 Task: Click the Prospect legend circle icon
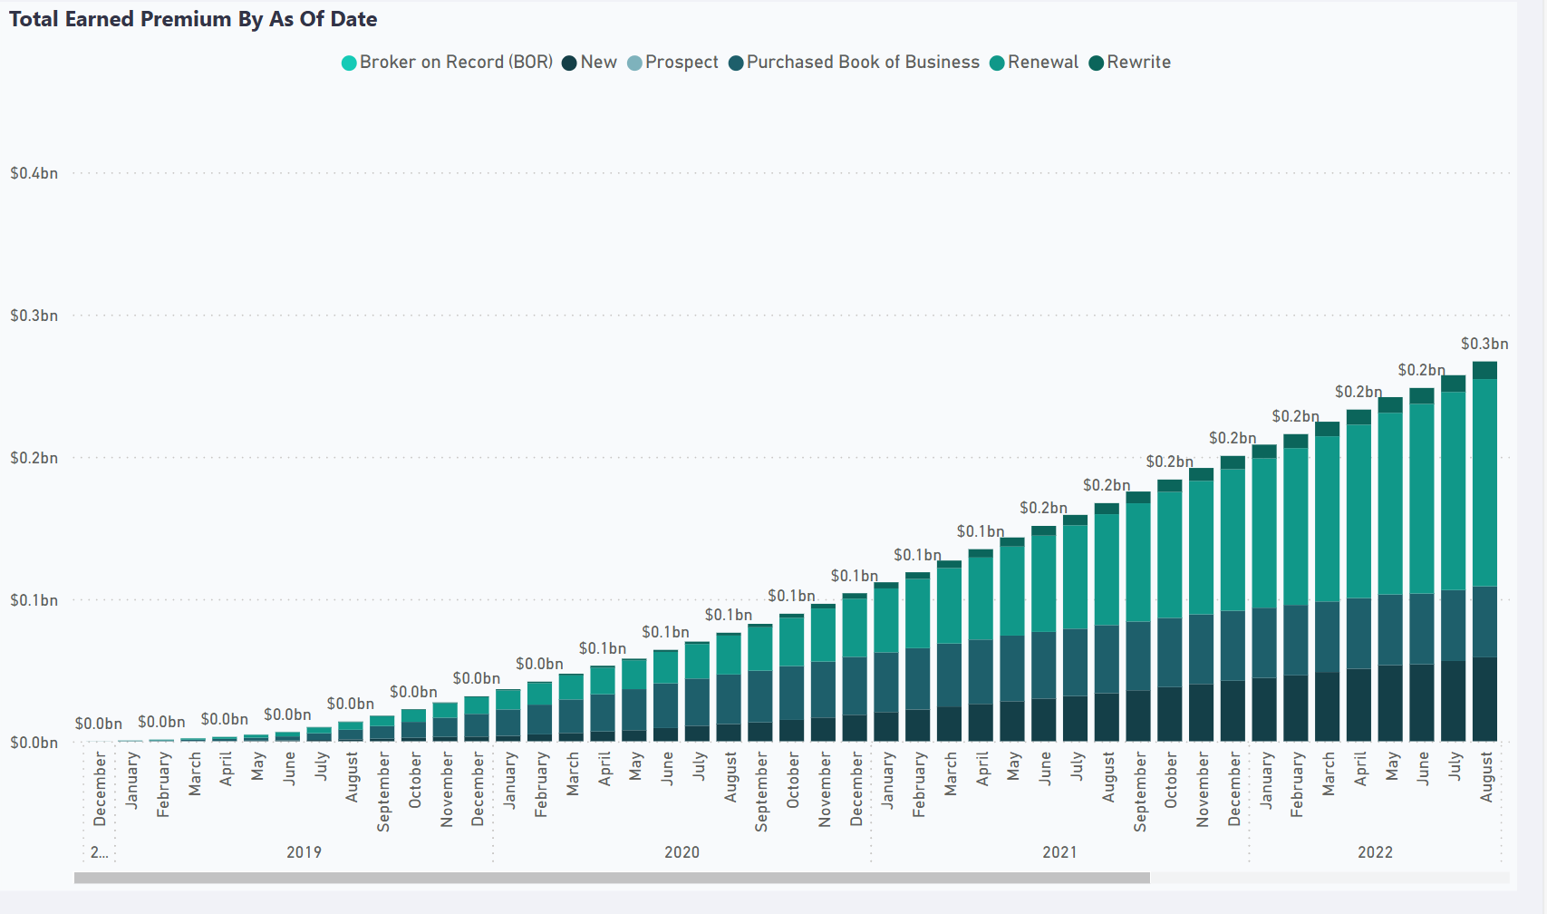(634, 63)
